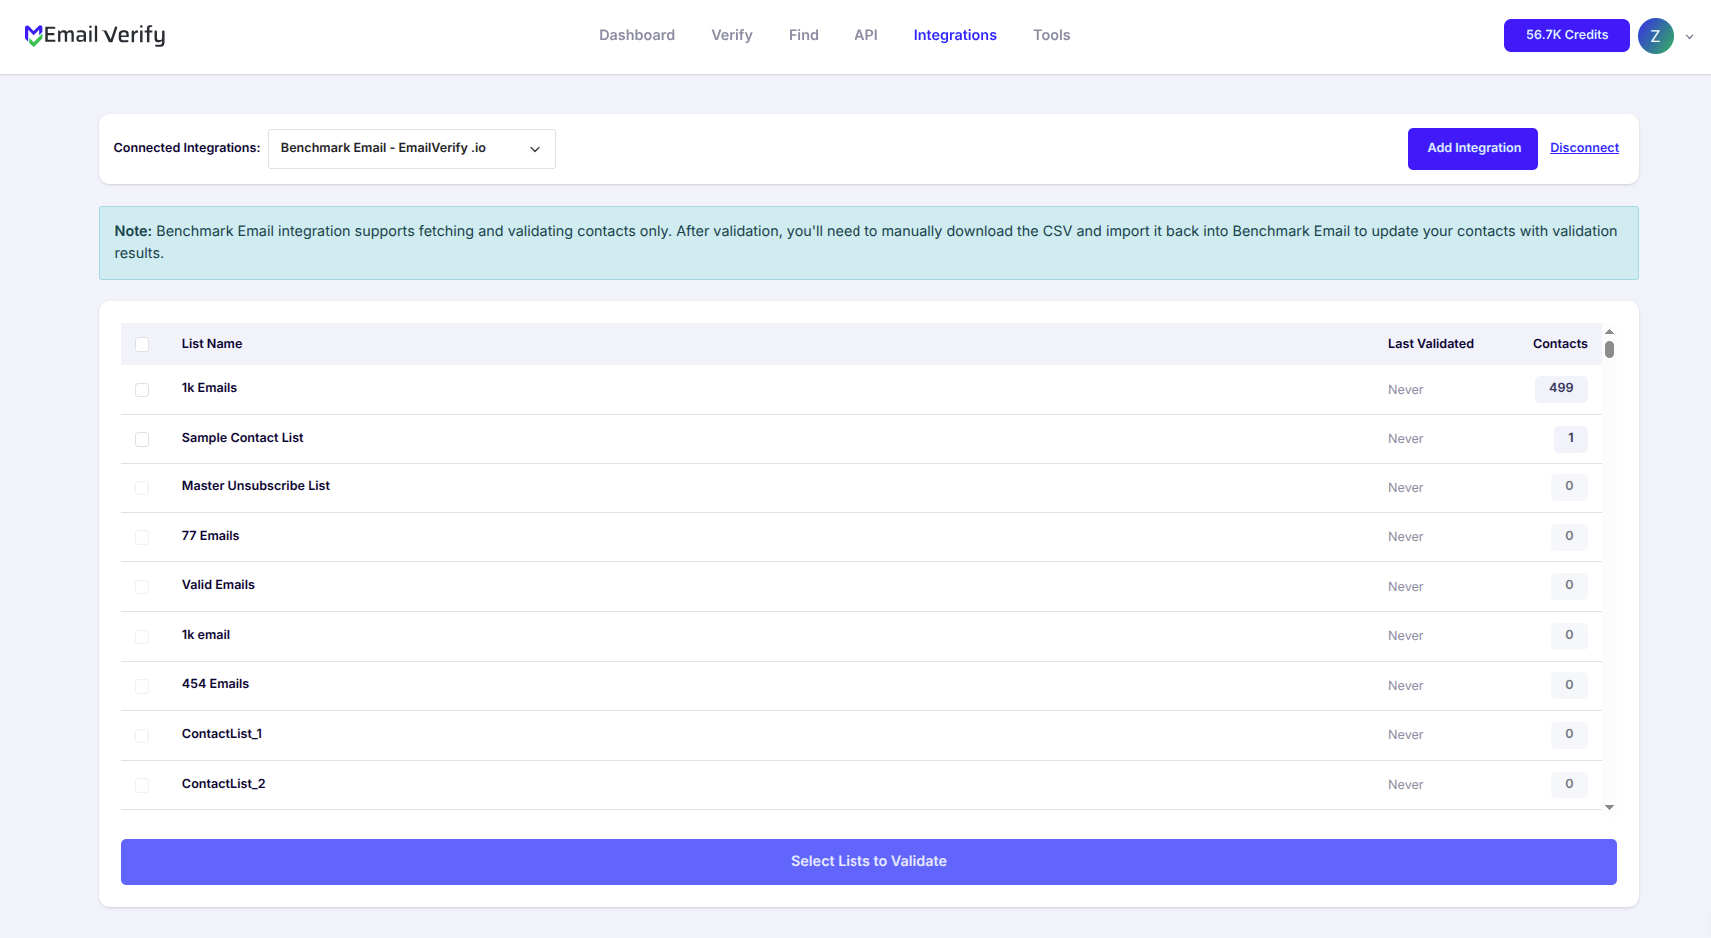Click the Sample Contact List name

coord(242,438)
